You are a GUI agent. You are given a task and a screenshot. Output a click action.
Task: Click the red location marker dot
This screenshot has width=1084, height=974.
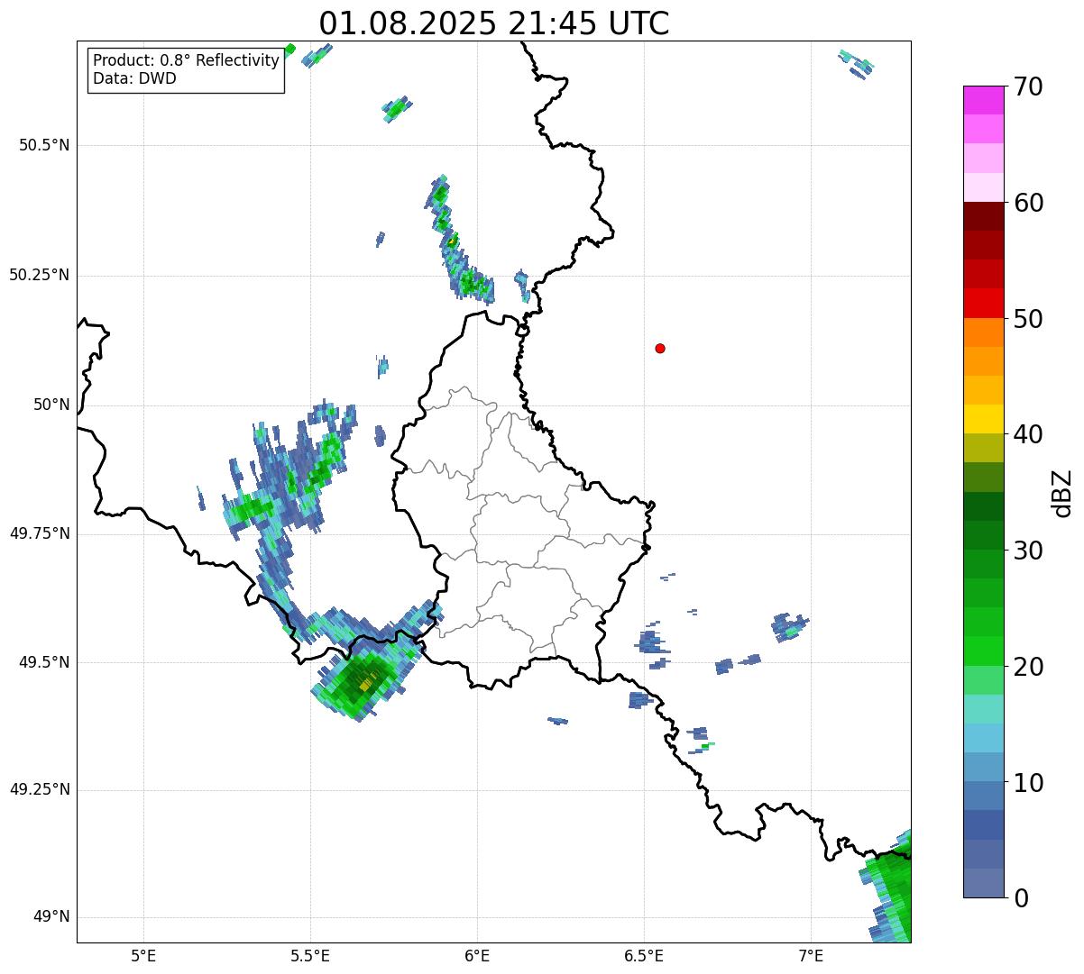pyautogui.click(x=660, y=348)
